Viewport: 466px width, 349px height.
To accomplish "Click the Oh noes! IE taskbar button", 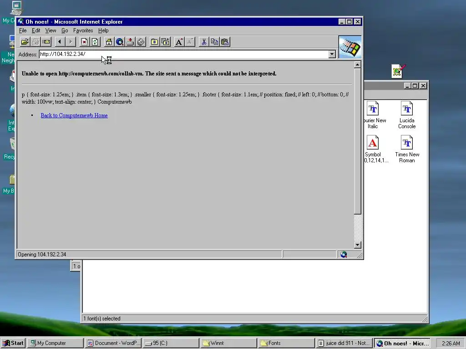I will pyautogui.click(x=402, y=343).
